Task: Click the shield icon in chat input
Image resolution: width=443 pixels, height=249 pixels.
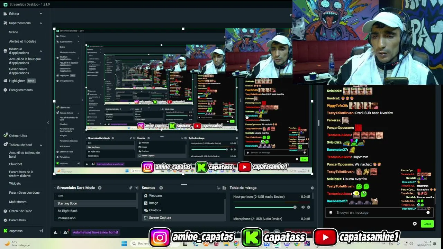Action: point(331,212)
